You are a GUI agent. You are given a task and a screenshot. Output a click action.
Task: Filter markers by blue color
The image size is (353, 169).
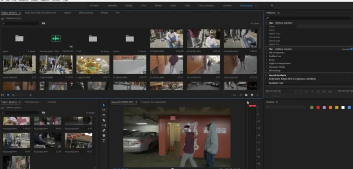(x=349, y=108)
